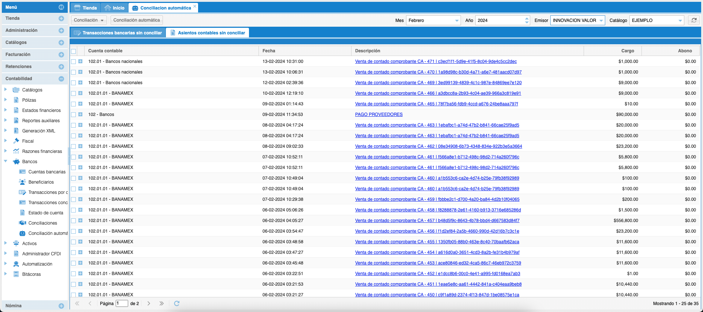The width and height of the screenshot is (703, 312).
Task: Increase the Año value with up stepper
Action: click(527, 19)
